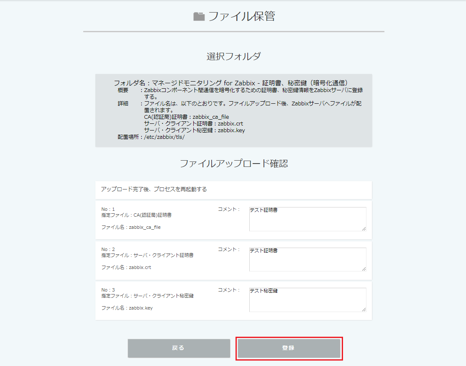The image size is (466, 366).
Task: Click 'ファイル名 : zabbix.crt' text
Action: [126, 267]
